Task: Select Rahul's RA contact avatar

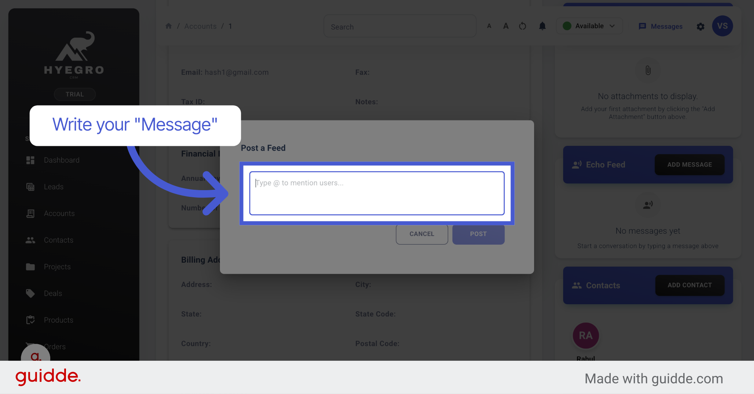Action: click(586, 336)
